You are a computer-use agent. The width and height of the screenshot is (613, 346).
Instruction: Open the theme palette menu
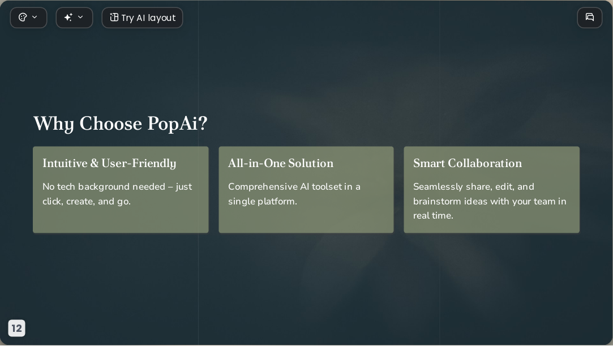pyautogui.click(x=28, y=18)
